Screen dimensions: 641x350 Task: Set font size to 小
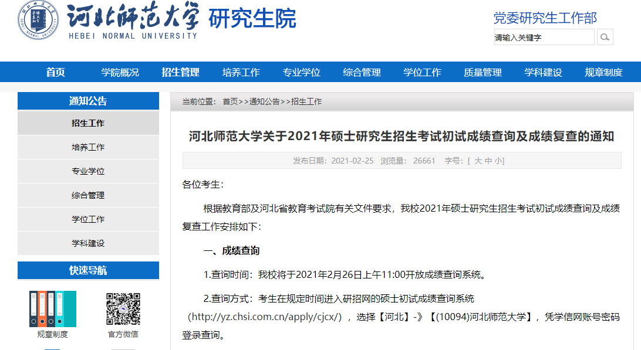[497, 161]
